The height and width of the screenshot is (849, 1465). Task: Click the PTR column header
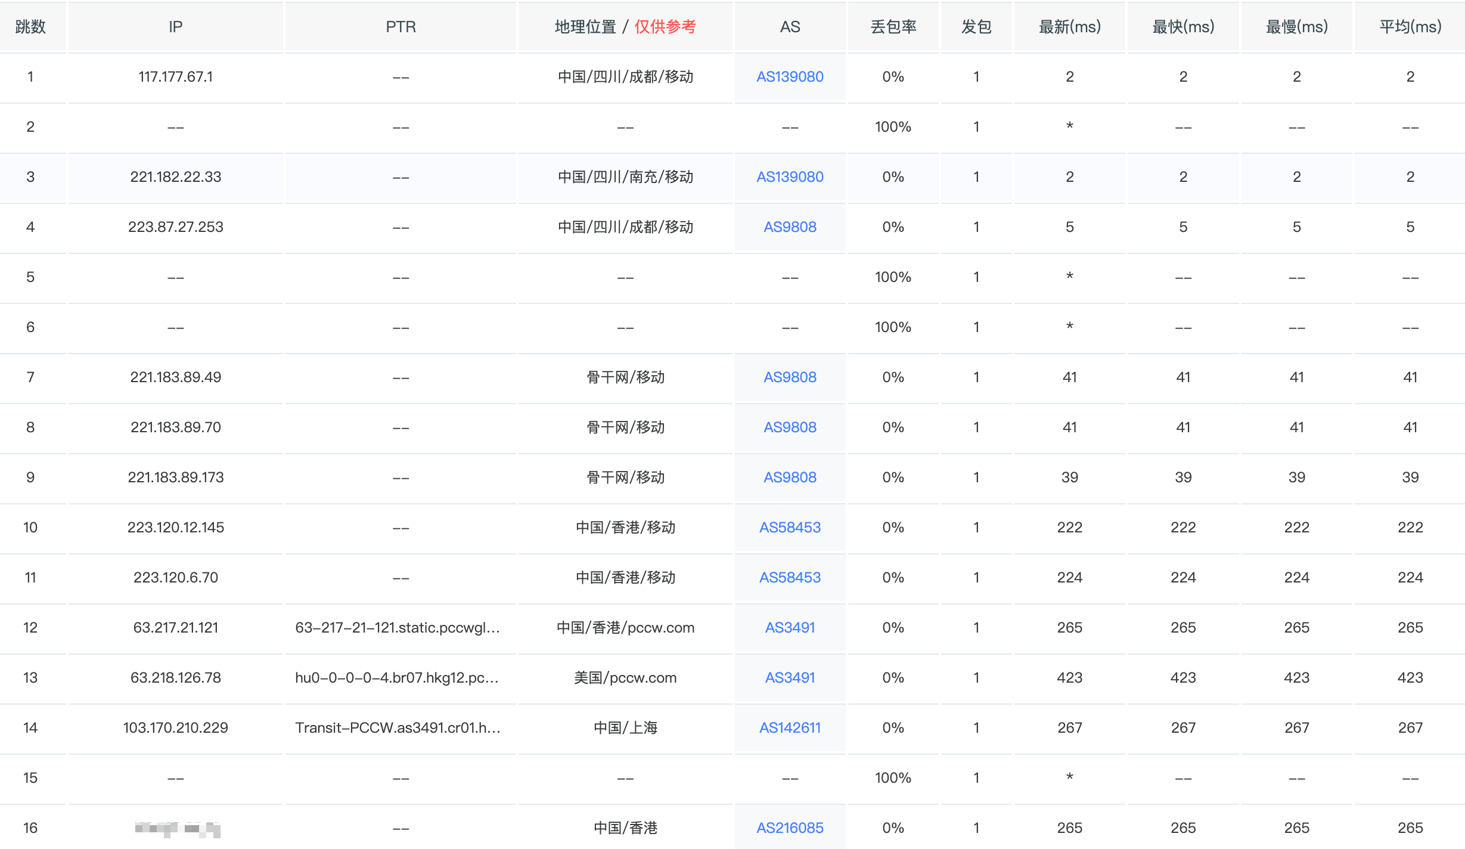[401, 27]
